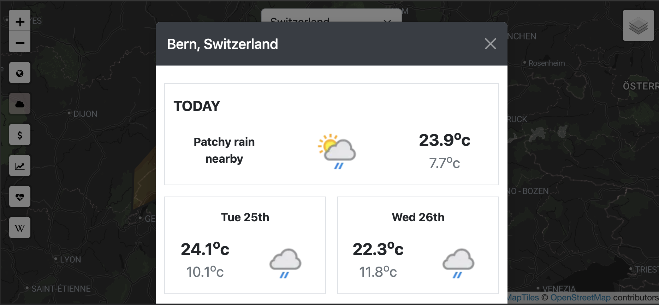Open the map layers control
This screenshot has width=659, height=305.
coord(638,26)
